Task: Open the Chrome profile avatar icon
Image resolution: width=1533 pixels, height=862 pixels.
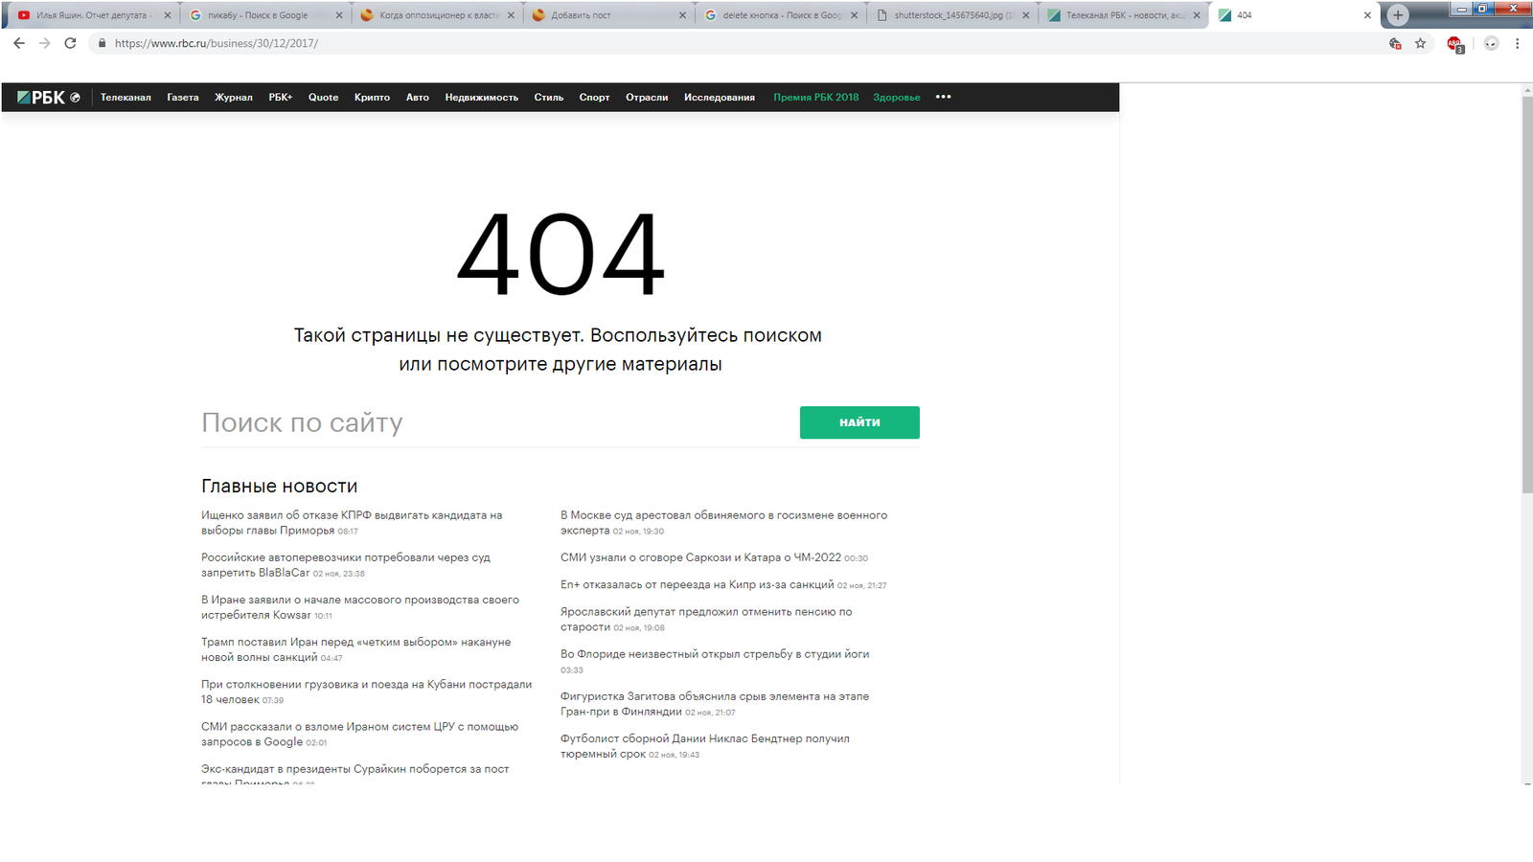Action: pyautogui.click(x=1491, y=43)
